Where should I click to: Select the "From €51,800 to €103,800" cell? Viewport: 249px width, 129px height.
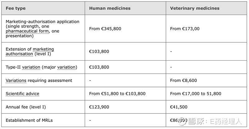coord(117,94)
